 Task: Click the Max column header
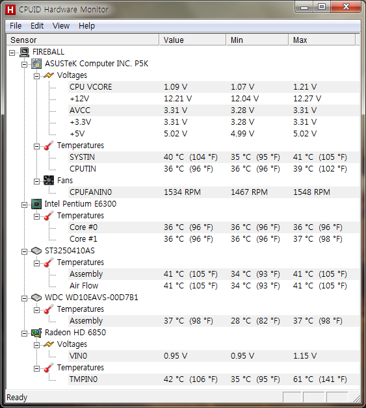(x=322, y=40)
